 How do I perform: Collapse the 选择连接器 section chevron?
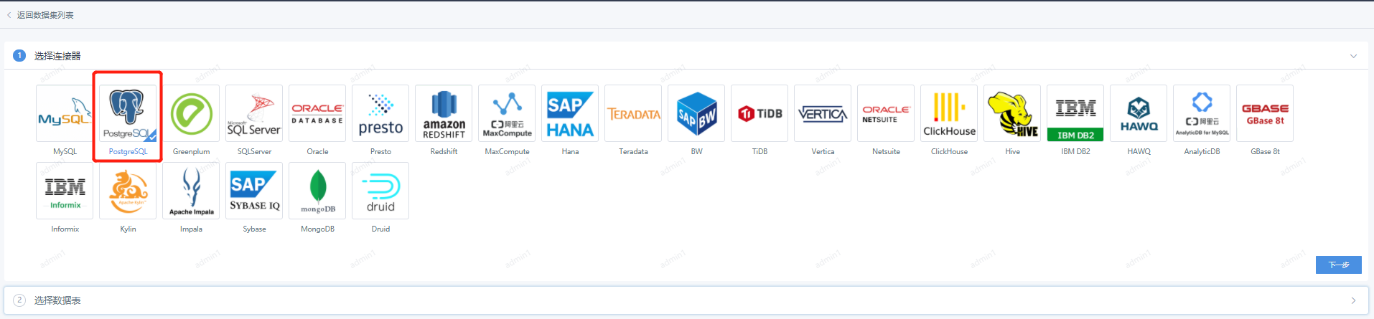coord(1353,56)
